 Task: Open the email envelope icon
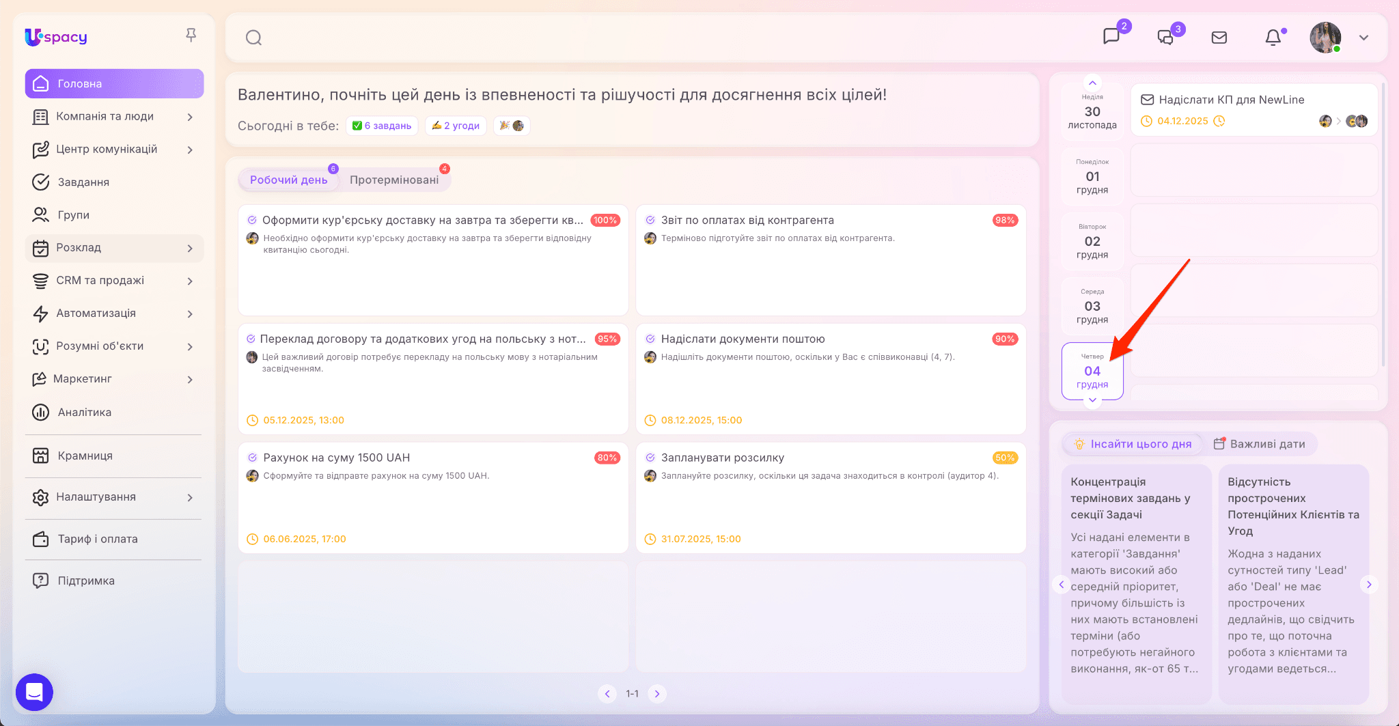pos(1219,38)
